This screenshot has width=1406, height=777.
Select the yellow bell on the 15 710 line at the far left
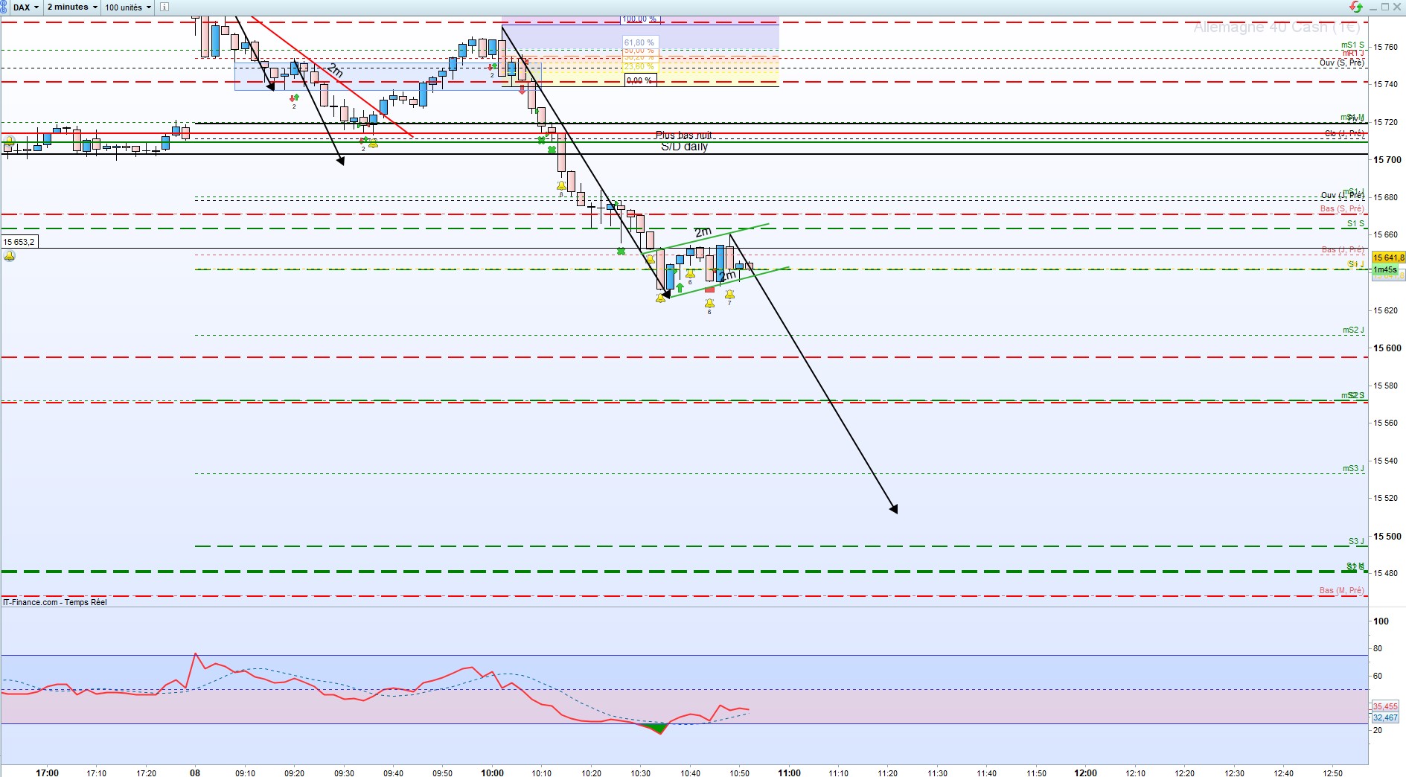9,141
